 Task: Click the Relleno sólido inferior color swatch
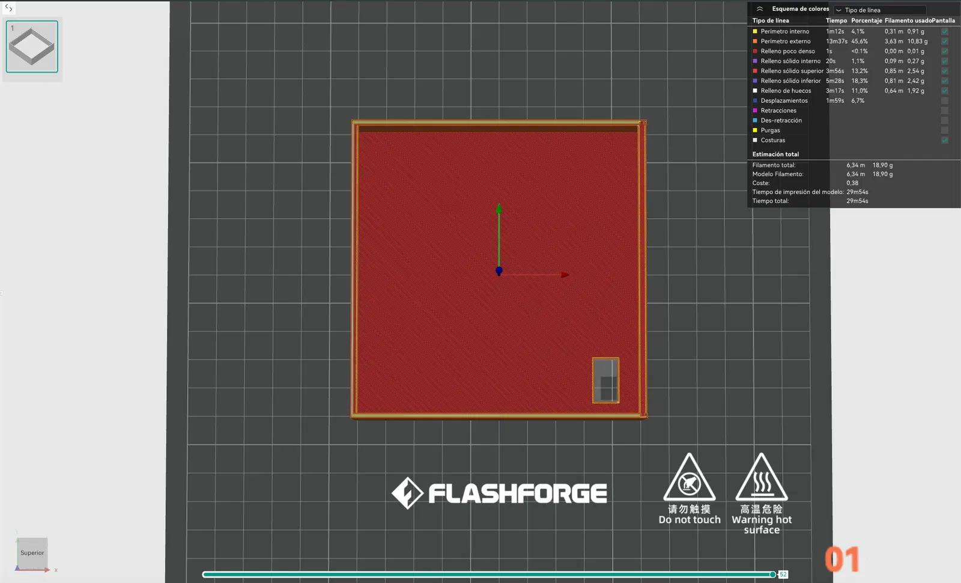pos(755,81)
